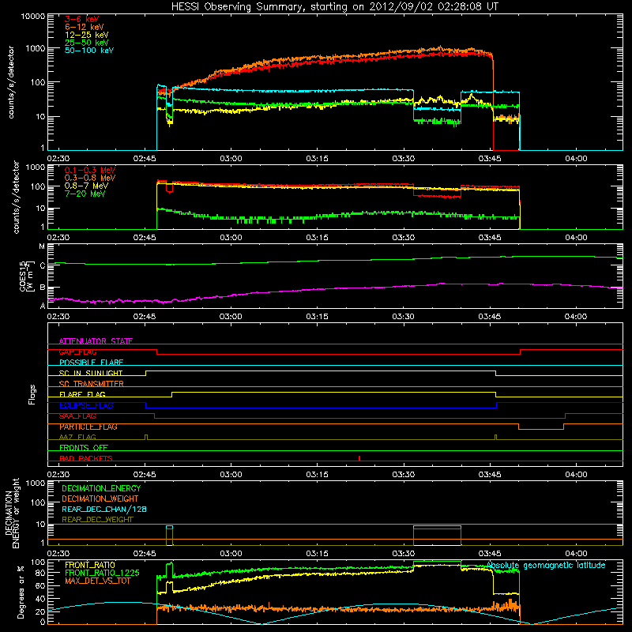Click the red BAD_PACKETS spike marker

[359, 458]
